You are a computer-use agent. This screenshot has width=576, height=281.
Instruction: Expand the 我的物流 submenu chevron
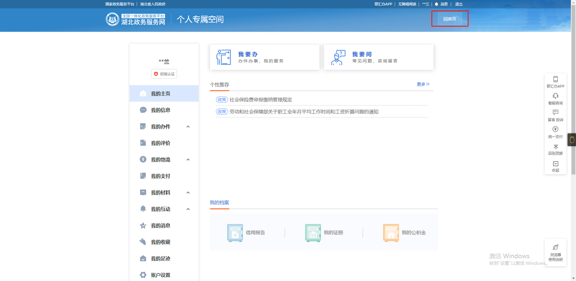(x=188, y=160)
